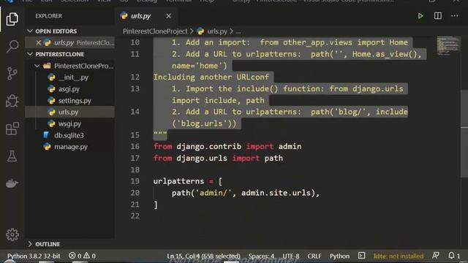Split the editor to the right
Image resolution: width=468 pixels, height=263 pixels.
437,16
